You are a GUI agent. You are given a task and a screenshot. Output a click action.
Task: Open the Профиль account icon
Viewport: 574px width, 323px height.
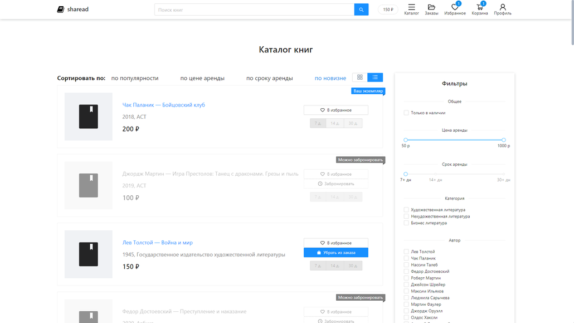pyautogui.click(x=503, y=7)
